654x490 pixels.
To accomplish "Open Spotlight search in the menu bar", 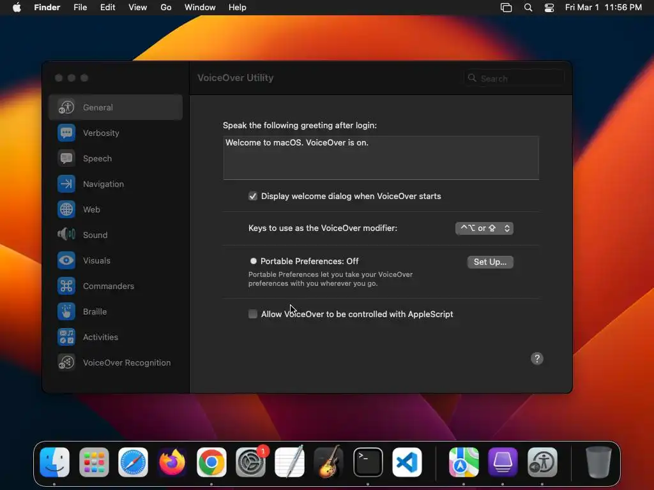I will click(x=528, y=8).
